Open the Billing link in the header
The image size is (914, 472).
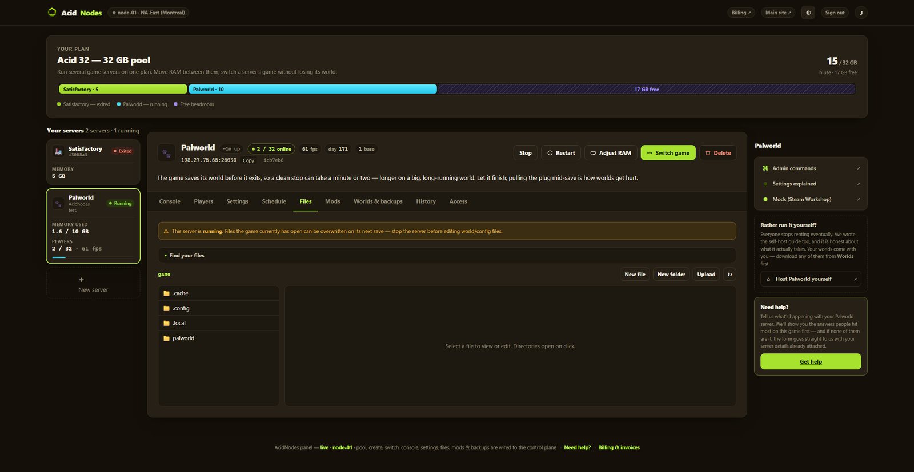[741, 13]
